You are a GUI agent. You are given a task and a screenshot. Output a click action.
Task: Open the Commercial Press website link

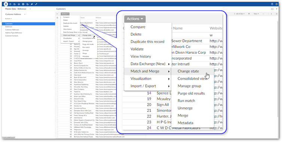pos(106,108)
